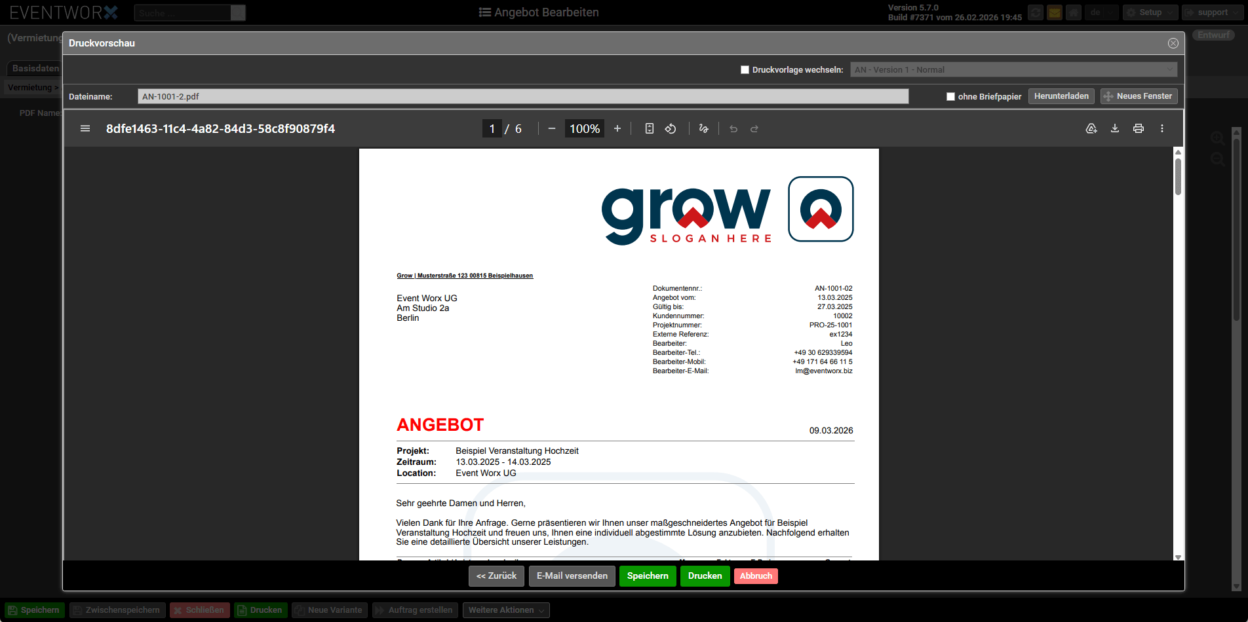Click the Dateiname field with AN-1001-2.pdf
This screenshot has height=622, width=1248.
tap(522, 97)
